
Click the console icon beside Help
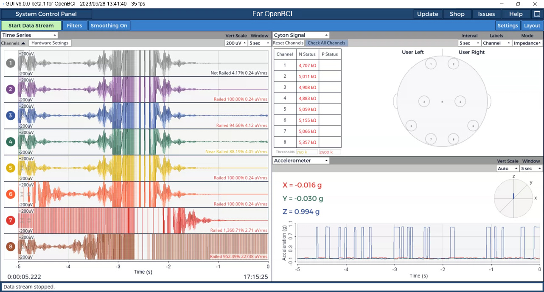pos(537,14)
